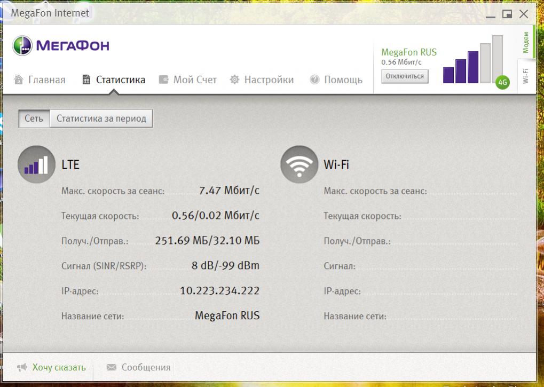Open Сообщения
This screenshot has width=544, height=387.
146,367
